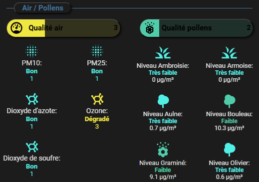The image size is (259, 182).
Task: Select the Niveau Aulne tree icon
Action: pyautogui.click(x=163, y=101)
